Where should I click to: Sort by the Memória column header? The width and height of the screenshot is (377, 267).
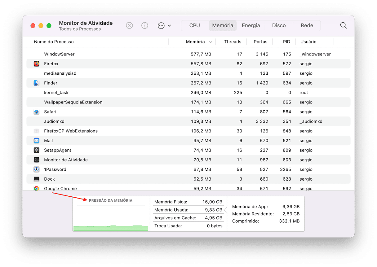(x=195, y=42)
